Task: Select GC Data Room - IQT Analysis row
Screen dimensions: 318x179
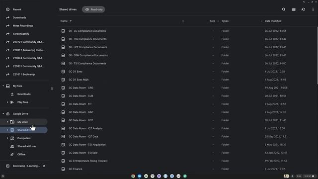Action: (x=187, y=128)
